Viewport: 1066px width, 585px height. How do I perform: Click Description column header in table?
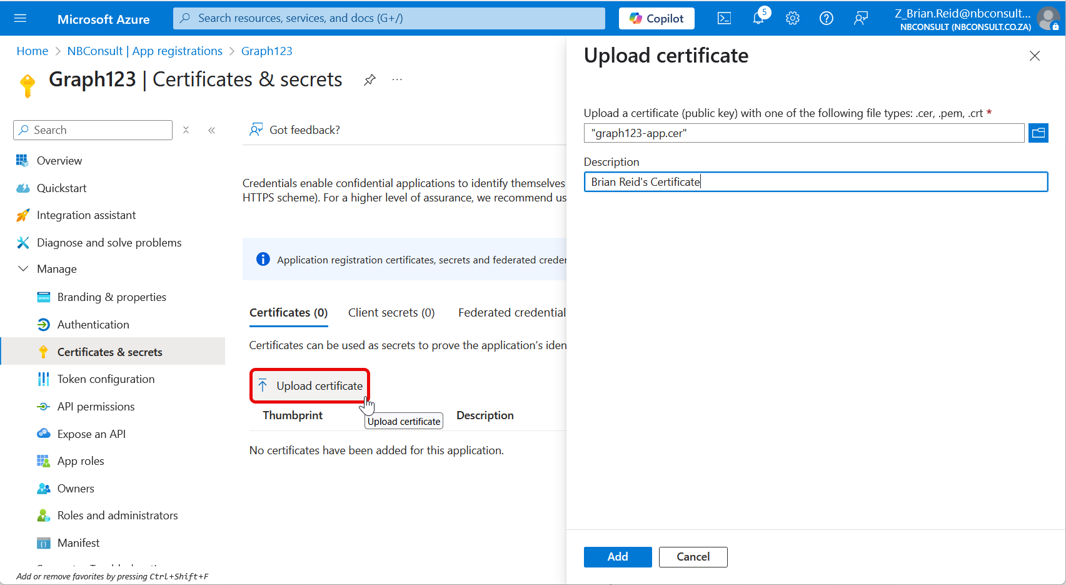[485, 415]
